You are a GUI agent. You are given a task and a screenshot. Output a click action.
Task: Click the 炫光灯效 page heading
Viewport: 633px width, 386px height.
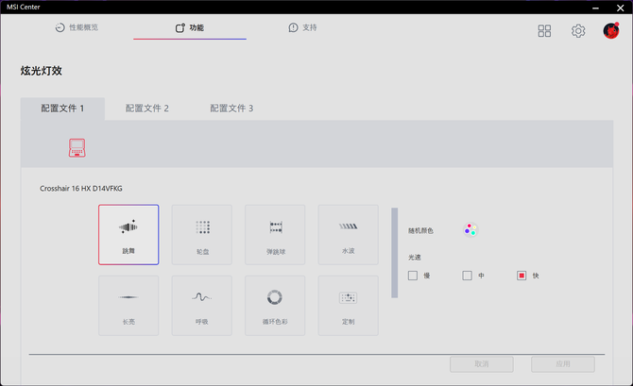coord(42,71)
